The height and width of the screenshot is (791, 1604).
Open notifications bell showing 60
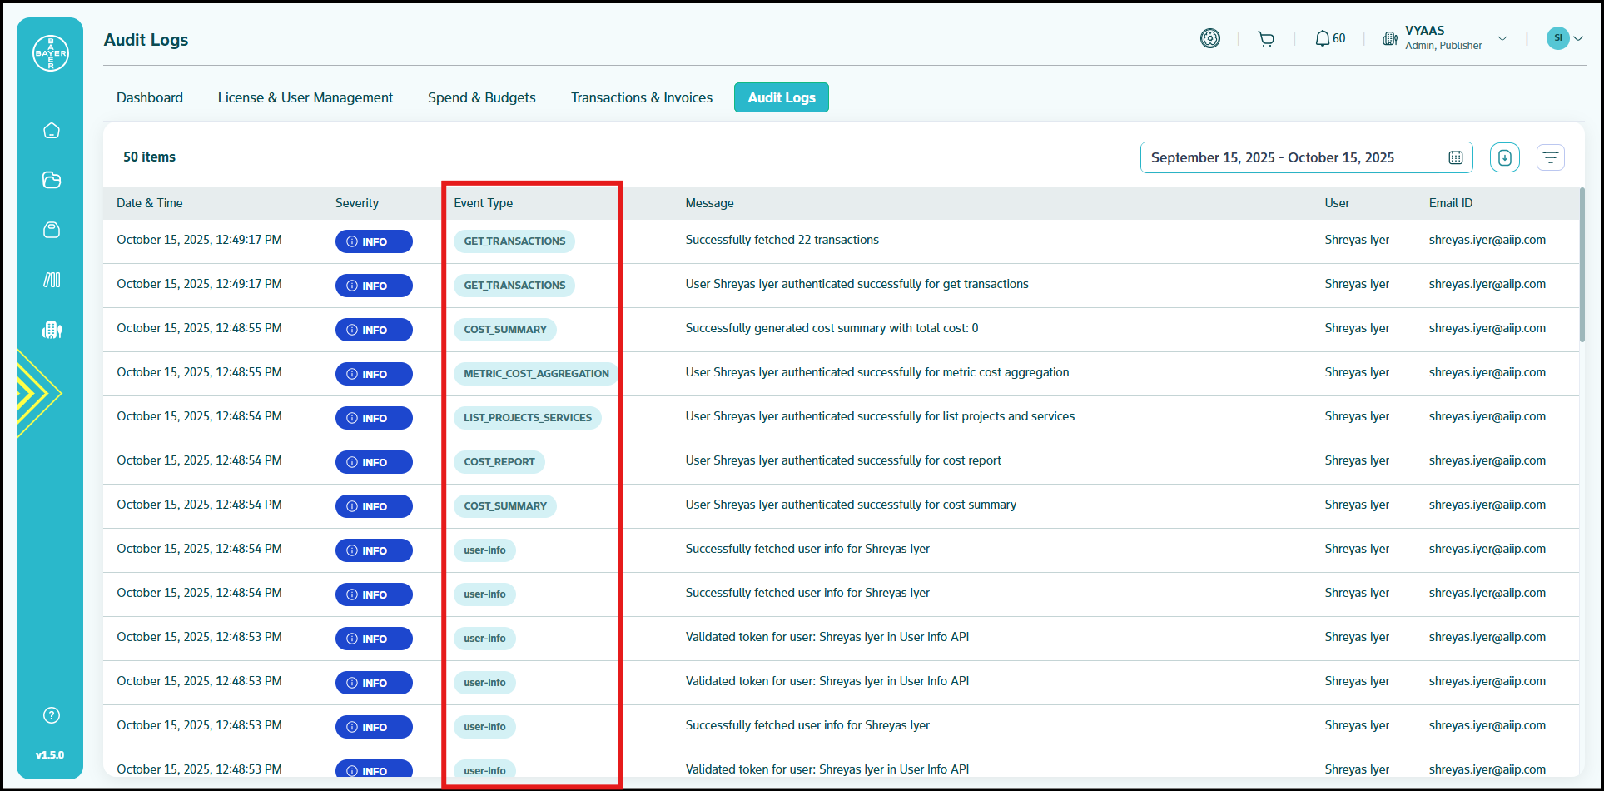(x=1329, y=39)
